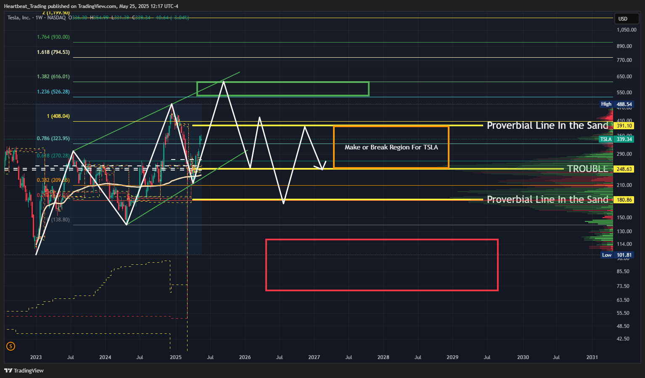Screen dimensions: 645x378
Task: Click the TradingView logo
Action: (24, 370)
